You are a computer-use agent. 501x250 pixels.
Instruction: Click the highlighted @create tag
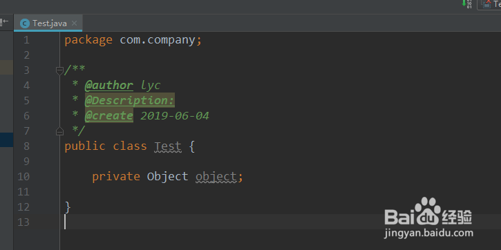pyautogui.click(x=108, y=115)
